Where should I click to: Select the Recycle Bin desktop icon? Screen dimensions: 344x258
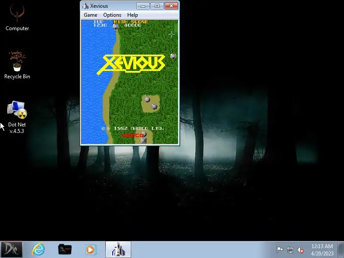pos(17,65)
